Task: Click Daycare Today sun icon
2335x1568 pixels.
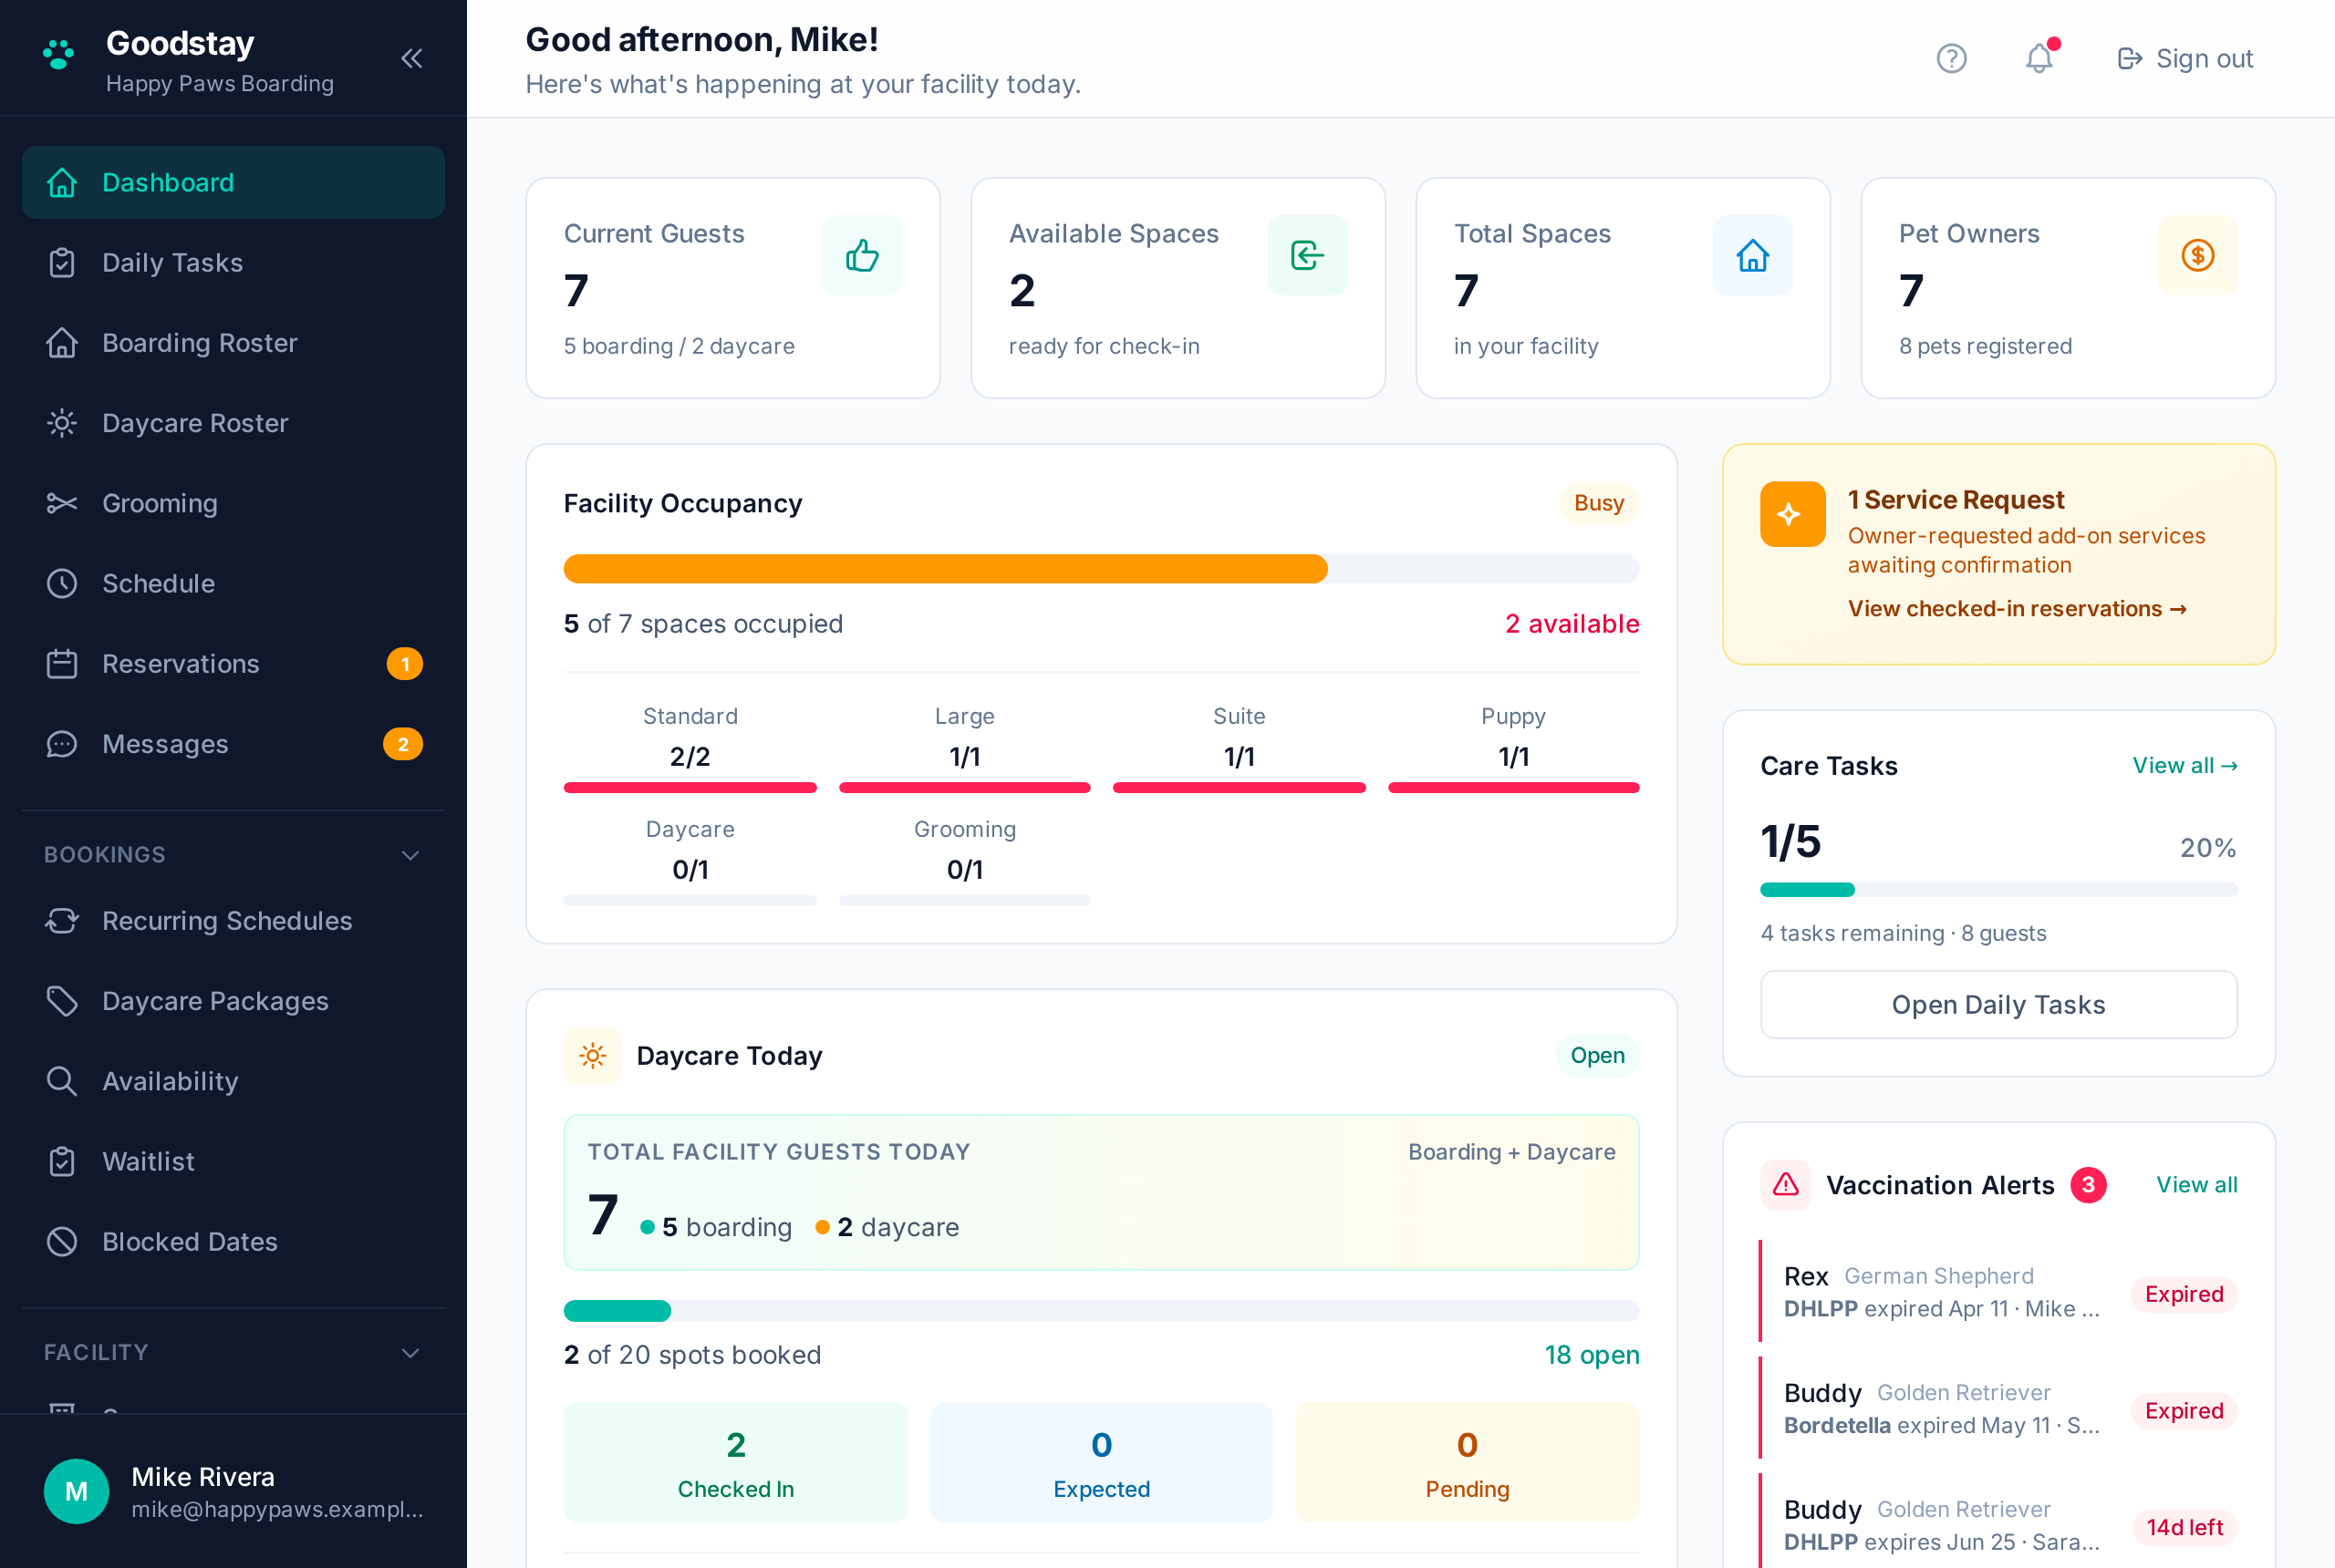Action: point(592,1056)
